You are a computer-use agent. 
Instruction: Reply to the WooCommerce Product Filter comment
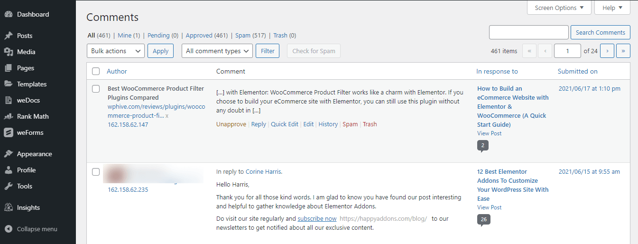[x=259, y=124]
